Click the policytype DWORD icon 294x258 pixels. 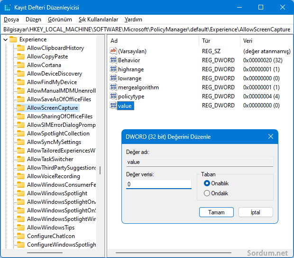click(x=113, y=96)
